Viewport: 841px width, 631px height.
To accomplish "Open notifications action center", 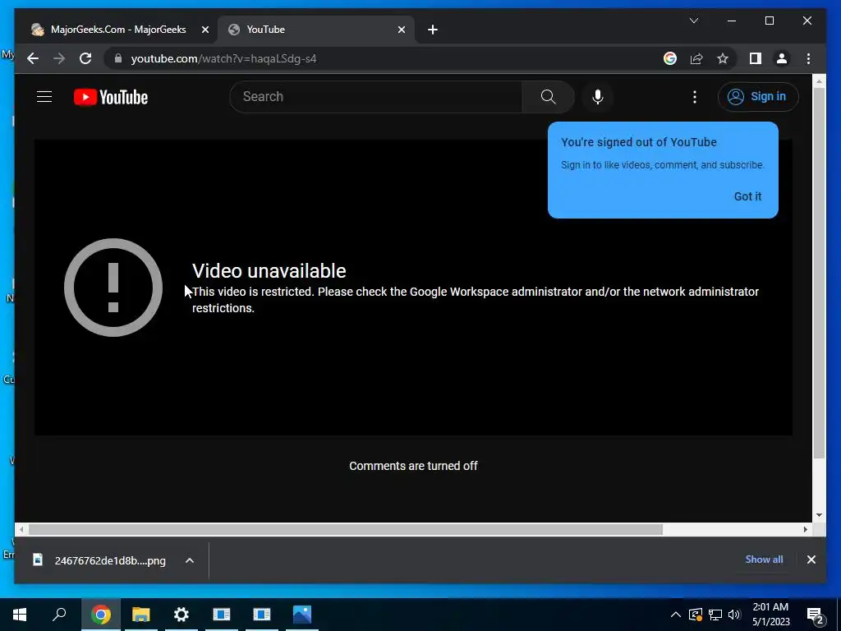I will pos(816,615).
